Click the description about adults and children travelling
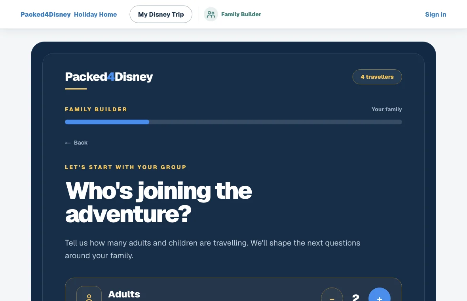 (213, 249)
